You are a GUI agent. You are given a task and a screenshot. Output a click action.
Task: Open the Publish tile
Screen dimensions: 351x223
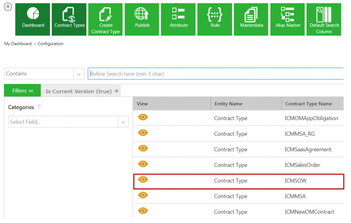tap(142, 19)
